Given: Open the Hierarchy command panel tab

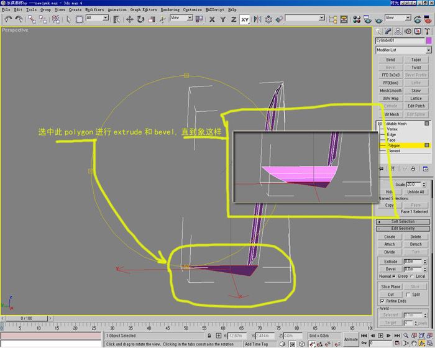Looking at the screenshot, I should [x=397, y=31].
